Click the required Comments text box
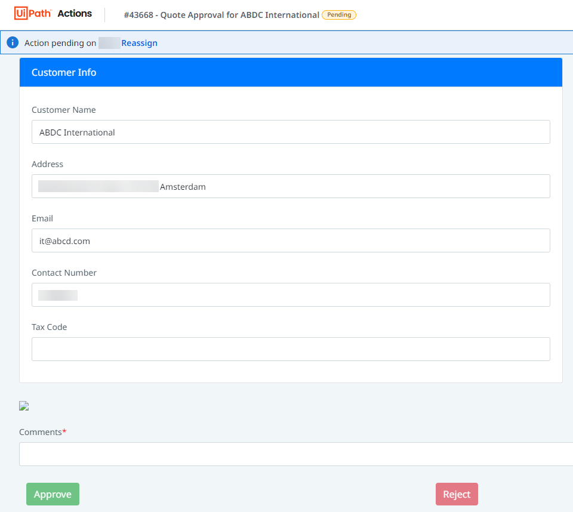Viewport: 573px width, 512px height. pos(295,454)
